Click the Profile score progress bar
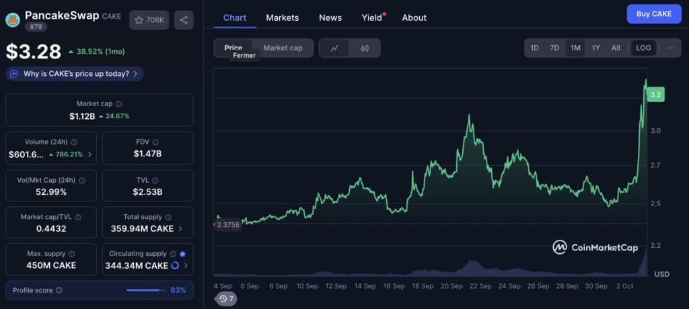The width and height of the screenshot is (689, 309). [145, 290]
